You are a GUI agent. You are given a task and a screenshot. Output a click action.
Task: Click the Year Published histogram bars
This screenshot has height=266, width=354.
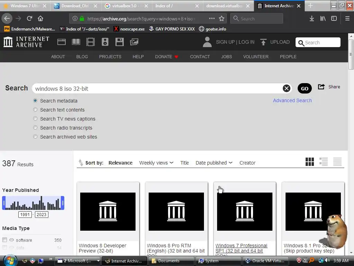click(x=33, y=203)
